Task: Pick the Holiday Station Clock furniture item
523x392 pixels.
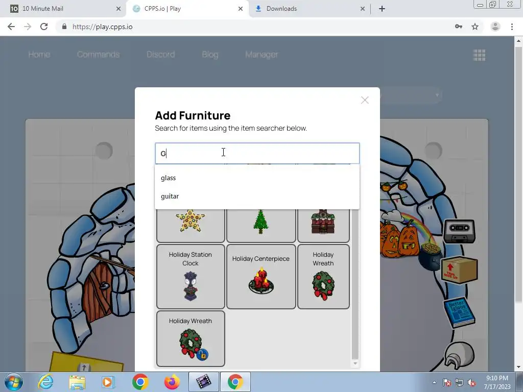Action: tap(191, 277)
